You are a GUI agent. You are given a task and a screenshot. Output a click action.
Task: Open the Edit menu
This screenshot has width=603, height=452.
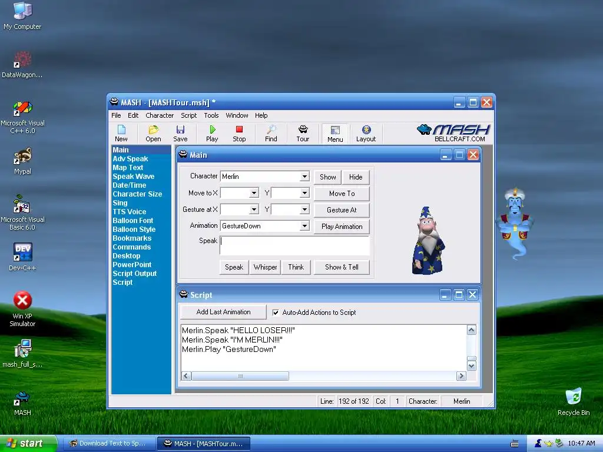(133, 115)
